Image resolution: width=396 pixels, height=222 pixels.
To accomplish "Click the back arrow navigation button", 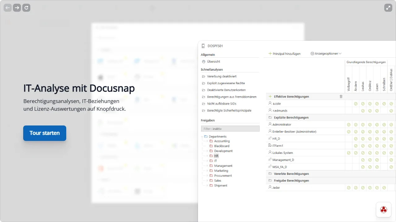I will (8, 8).
